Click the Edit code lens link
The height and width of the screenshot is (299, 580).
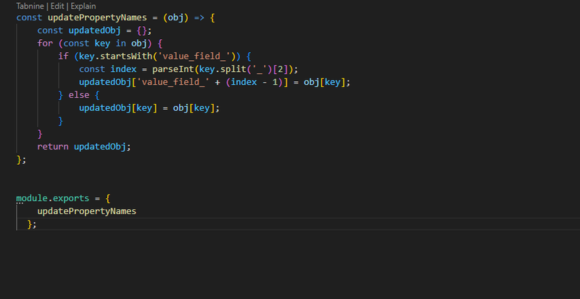57,7
